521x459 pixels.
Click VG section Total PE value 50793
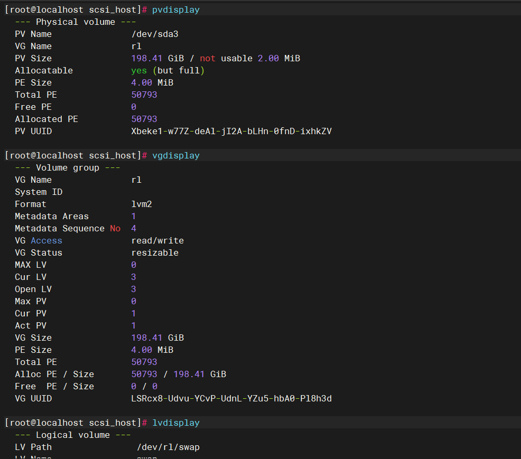click(144, 362)
